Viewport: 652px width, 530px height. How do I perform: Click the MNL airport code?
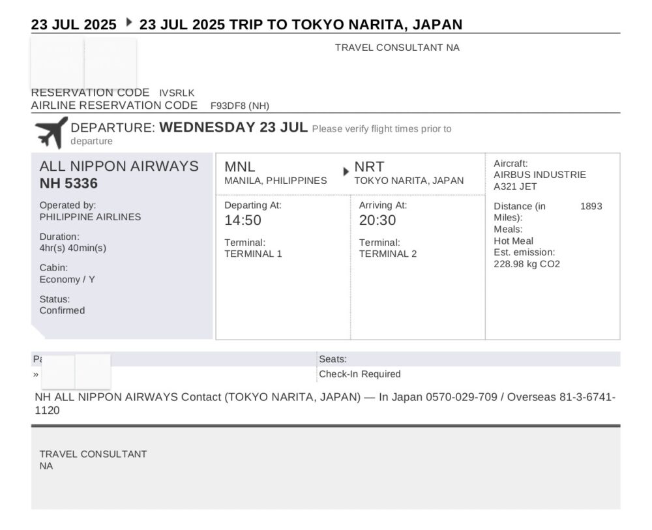240,167
